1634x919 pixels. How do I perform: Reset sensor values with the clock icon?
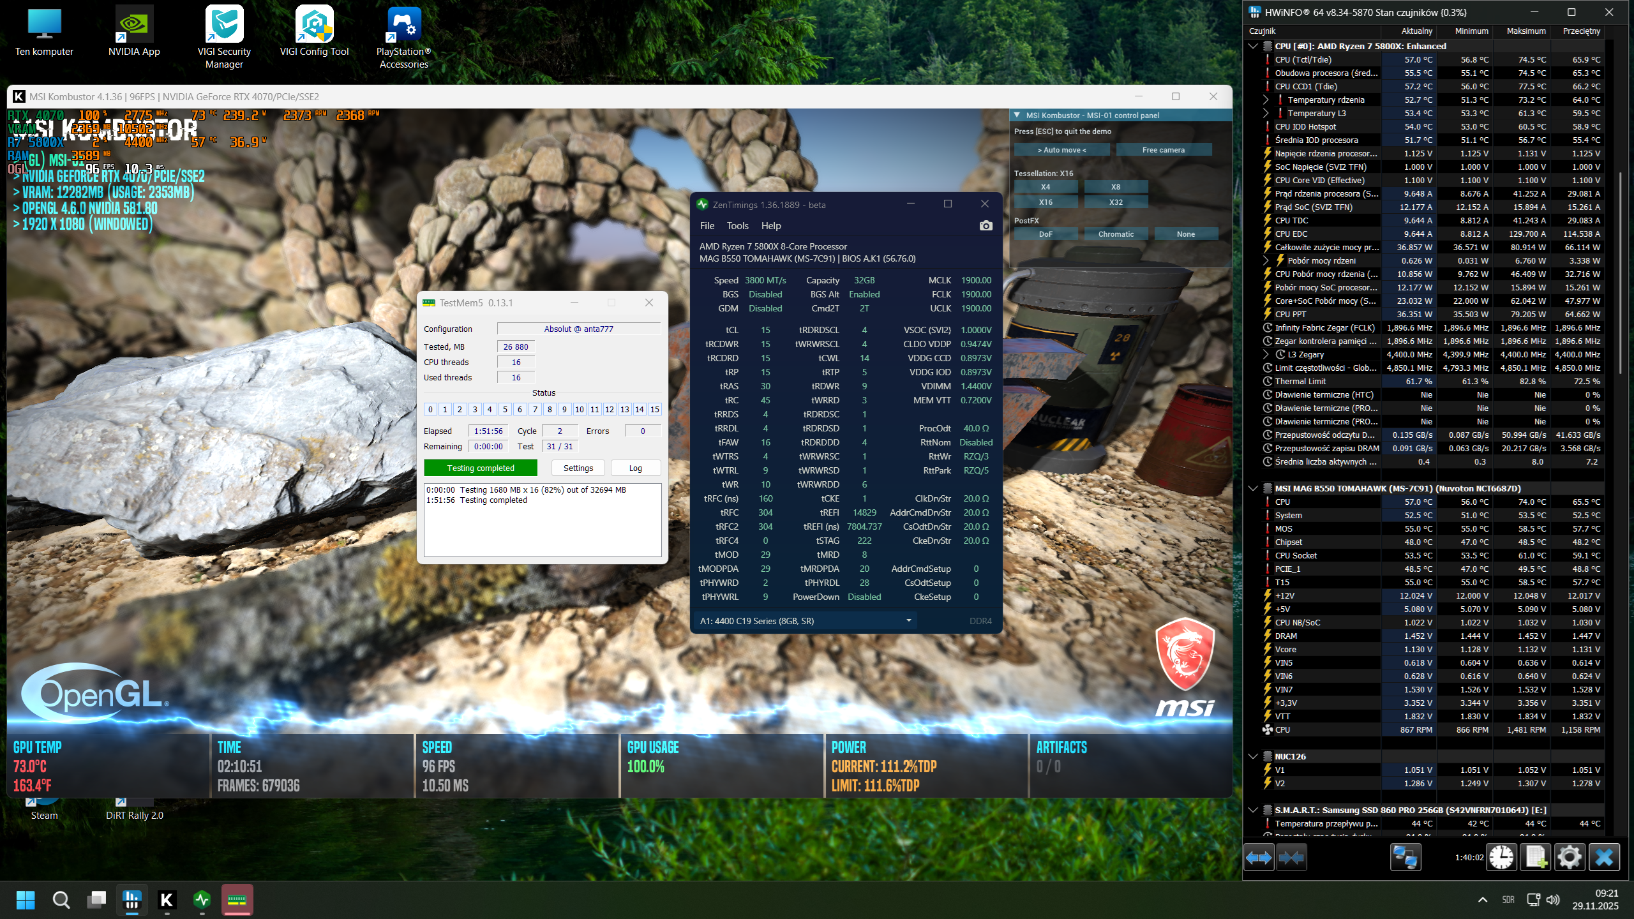(x=1501, y=857)
